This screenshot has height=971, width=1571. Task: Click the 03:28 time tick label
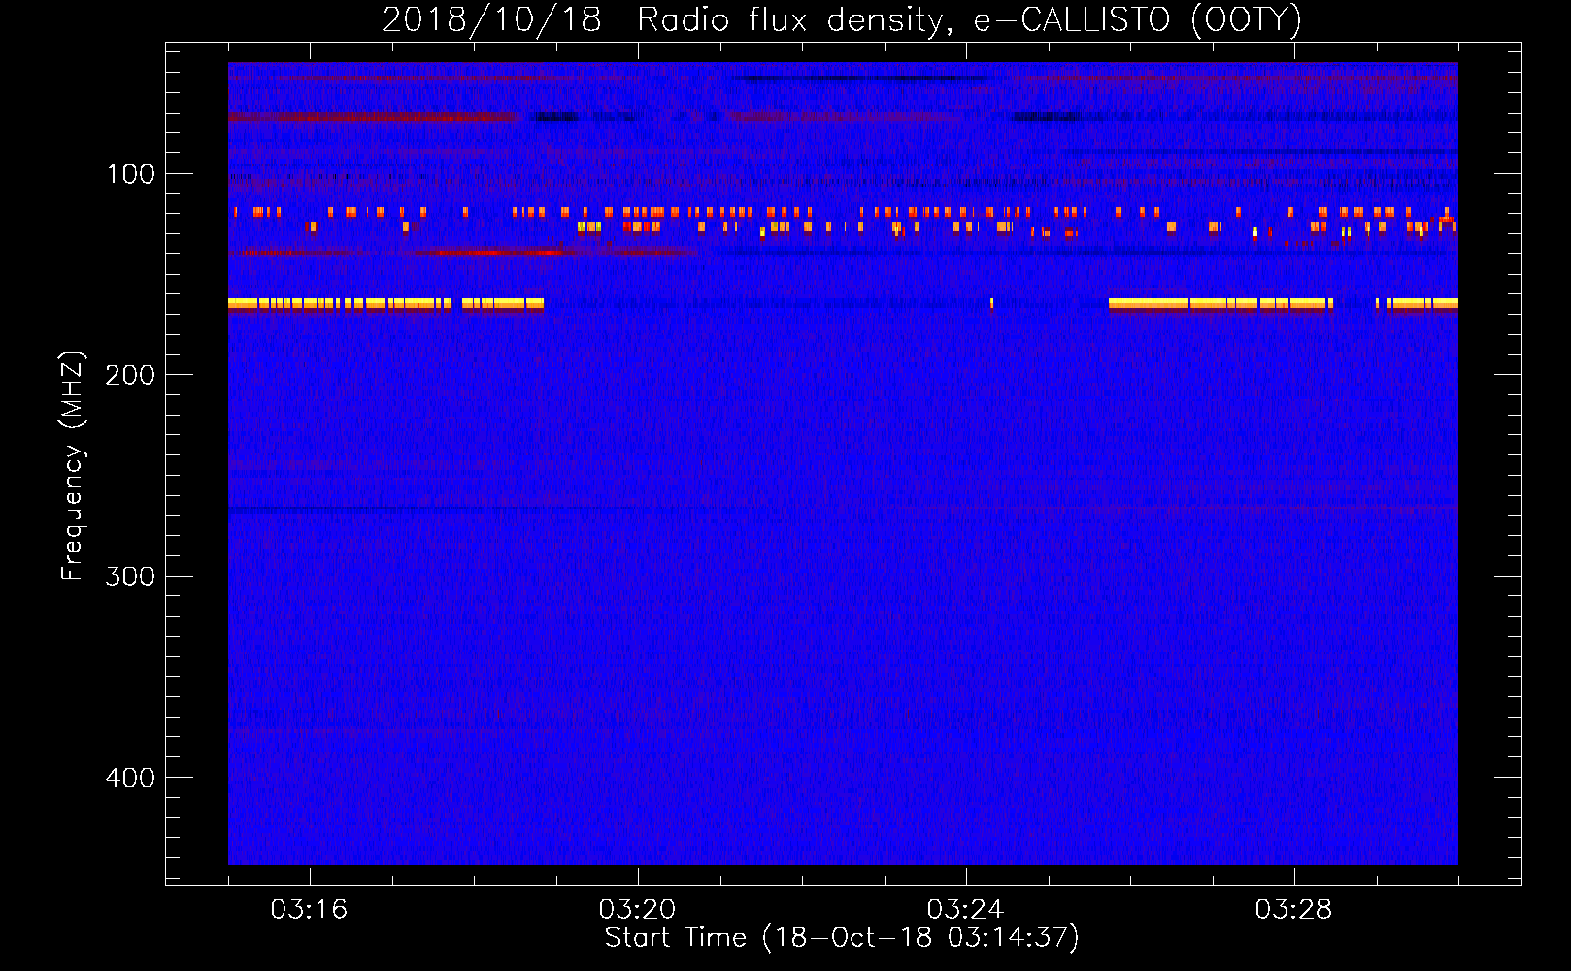tap(1293, 910)
